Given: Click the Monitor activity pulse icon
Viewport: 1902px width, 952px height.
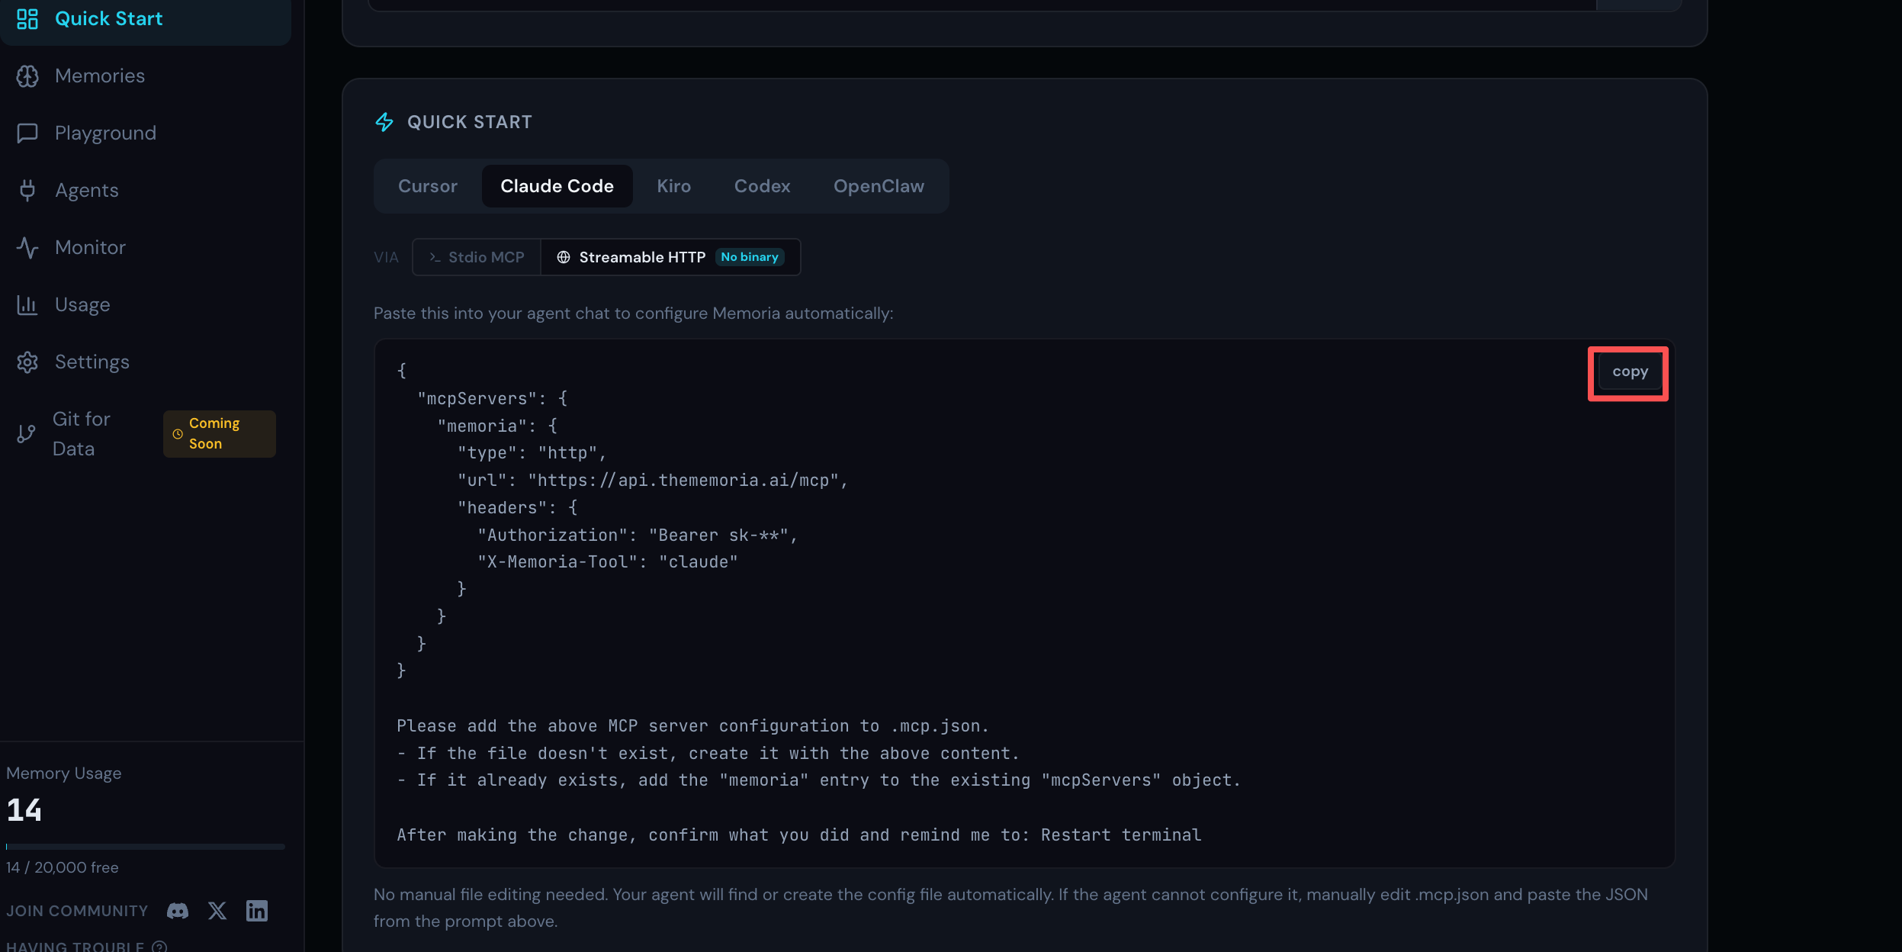Looking at the screenshot, I should [x=27, y=248].
